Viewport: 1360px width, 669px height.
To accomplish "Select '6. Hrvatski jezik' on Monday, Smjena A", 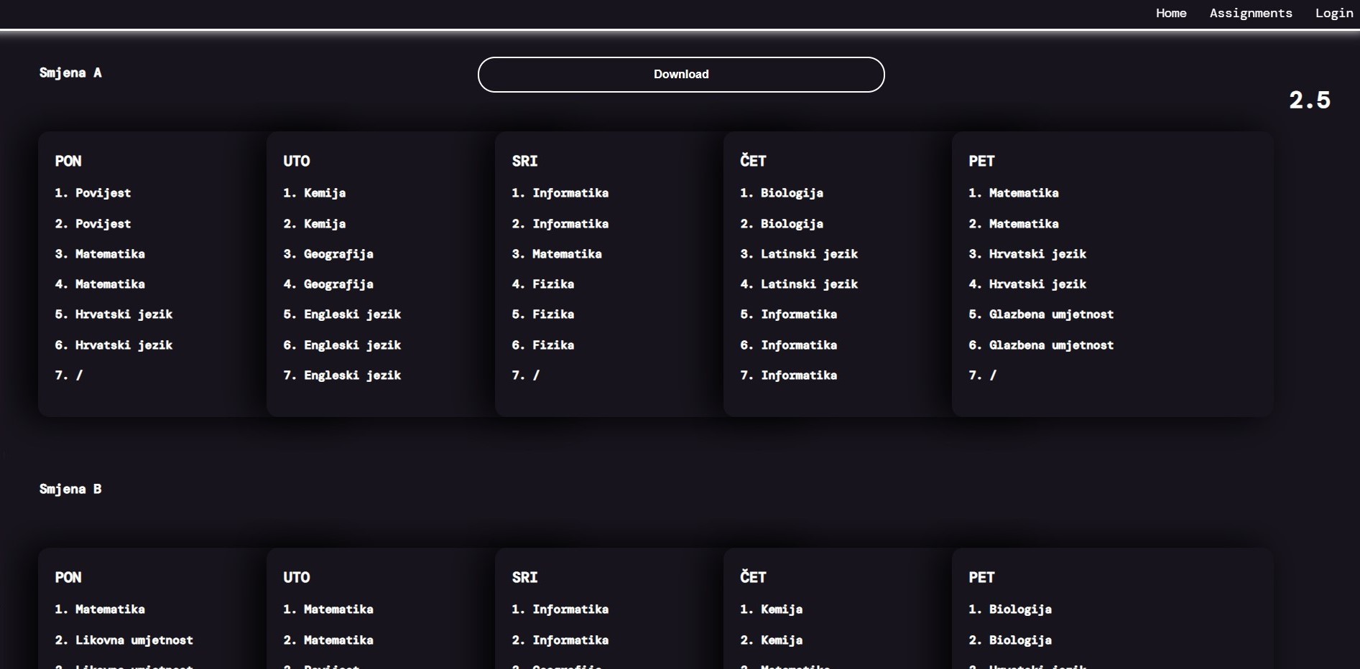I will pos(114,345).
